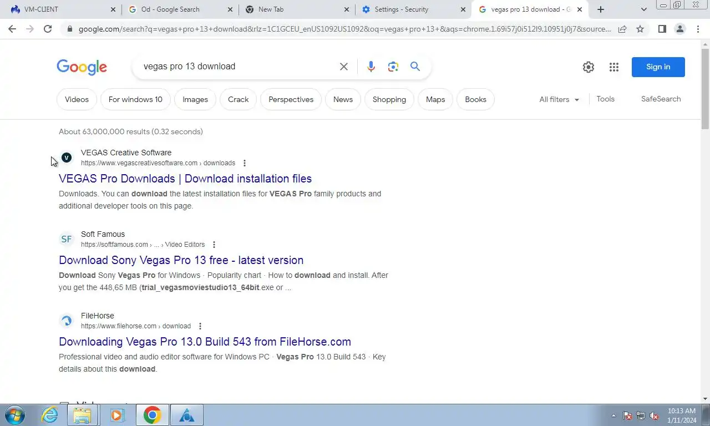
Task: Reload the page with the refresh icon
Action: point(48,29)
